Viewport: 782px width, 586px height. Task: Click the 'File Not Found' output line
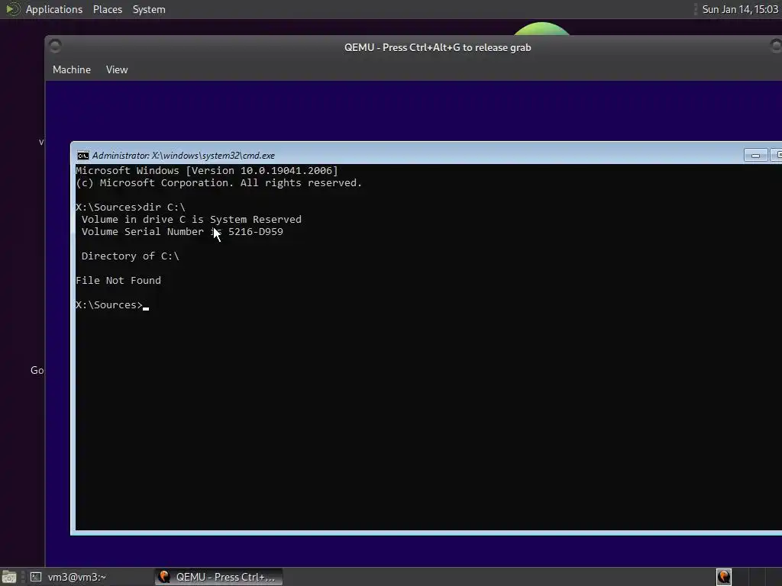(x=118, y=281)
